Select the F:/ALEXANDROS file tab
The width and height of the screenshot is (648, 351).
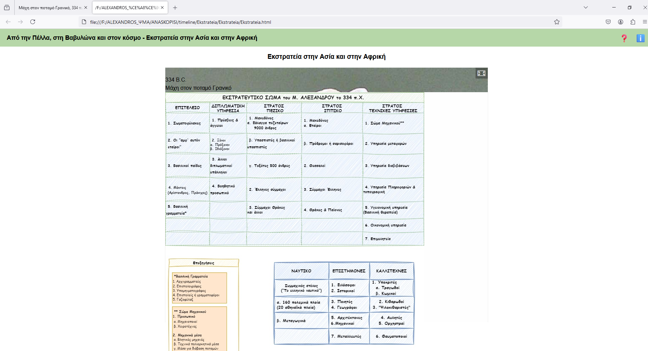[x=129, y=7]
